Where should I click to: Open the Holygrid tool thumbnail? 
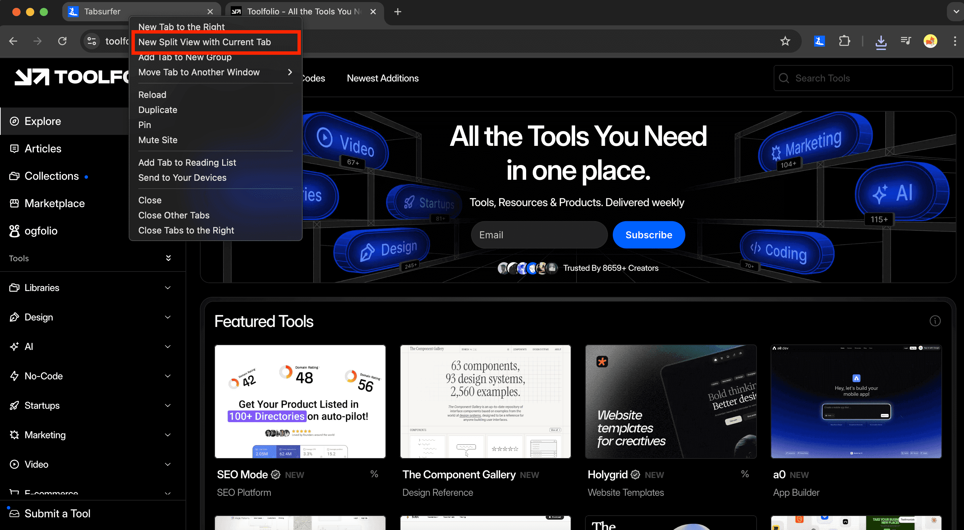[x=671, y=402]
